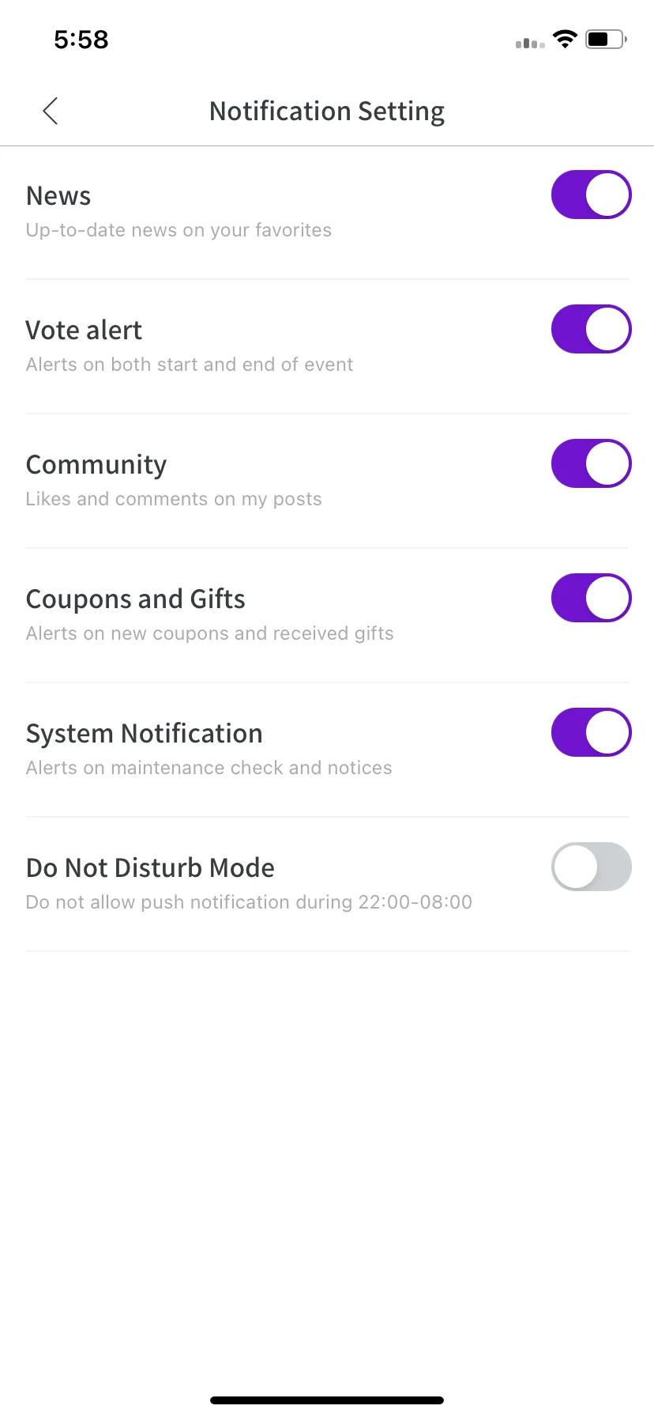Tap the Coupons and Gifts label

pyautogui.click(x=136, y=599)
